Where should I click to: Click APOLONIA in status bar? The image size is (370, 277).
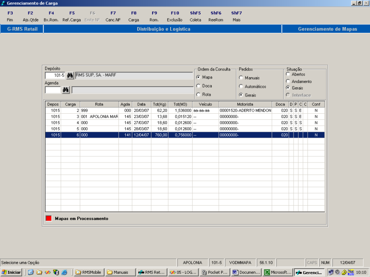point(192,263)
